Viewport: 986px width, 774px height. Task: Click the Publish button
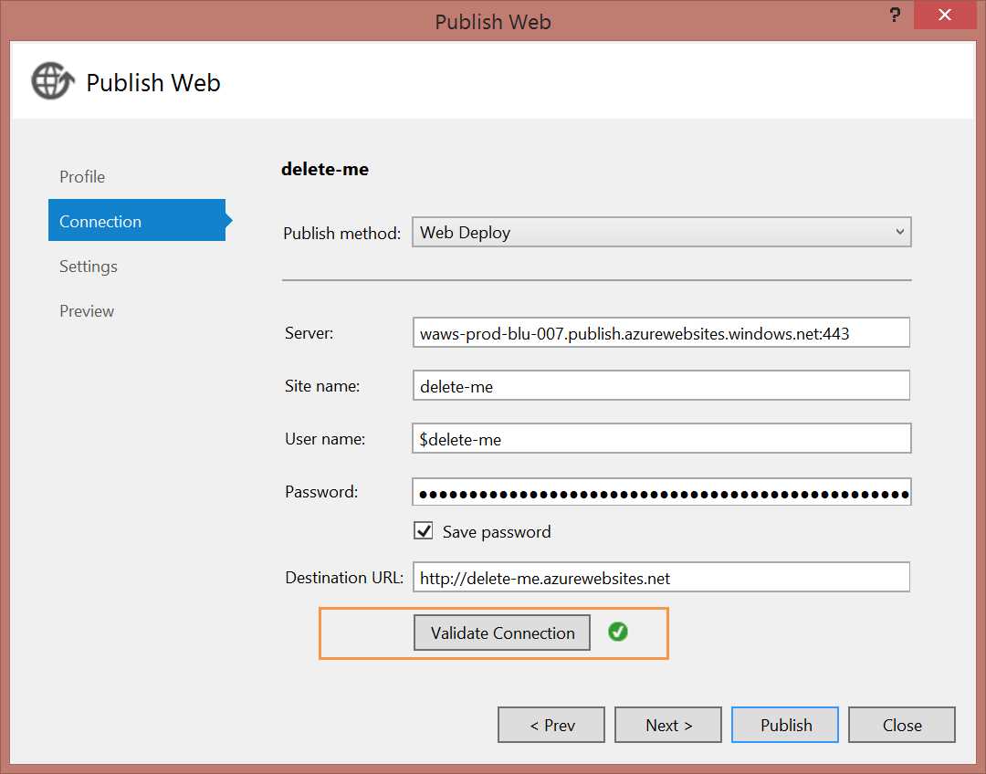click(x=784, y=724)
